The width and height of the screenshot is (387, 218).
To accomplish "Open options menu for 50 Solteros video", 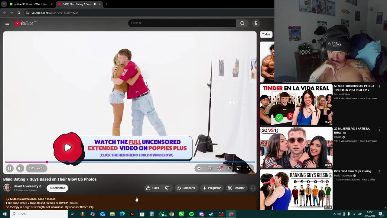I will [379, 87].
